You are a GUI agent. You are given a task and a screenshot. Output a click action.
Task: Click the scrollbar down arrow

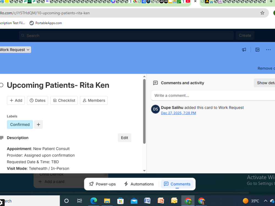[144, 171]
